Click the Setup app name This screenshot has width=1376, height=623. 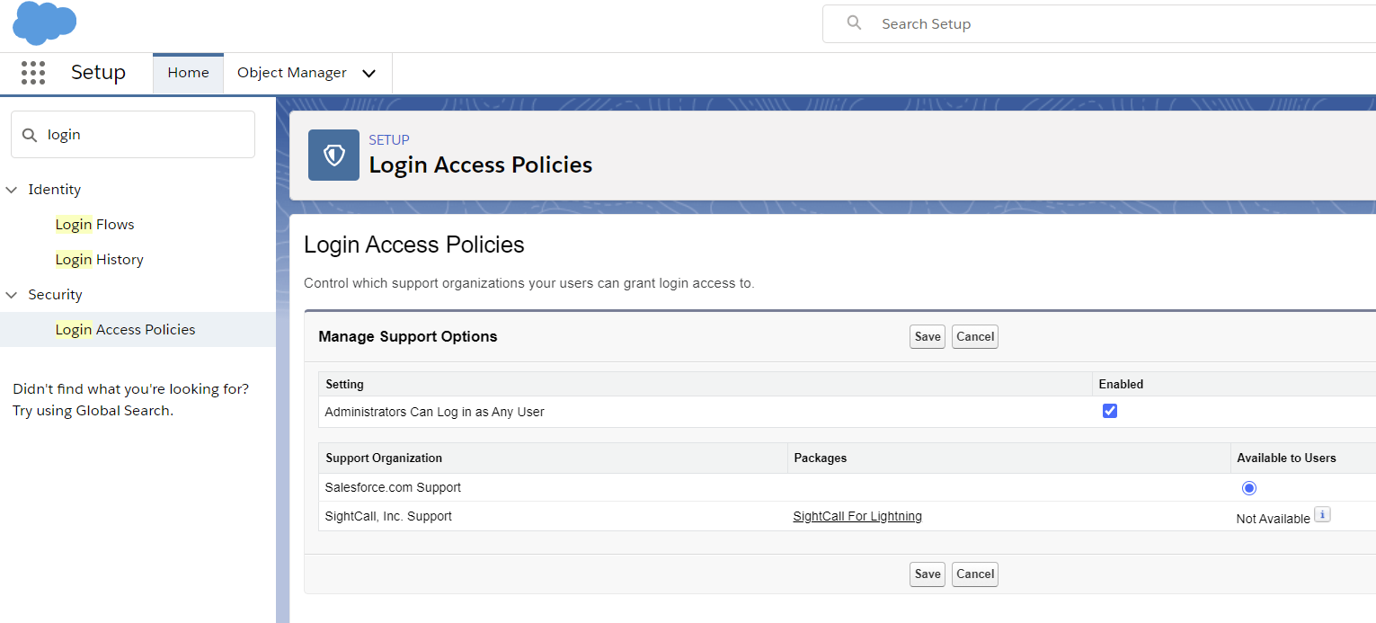[x=98, y=73]
